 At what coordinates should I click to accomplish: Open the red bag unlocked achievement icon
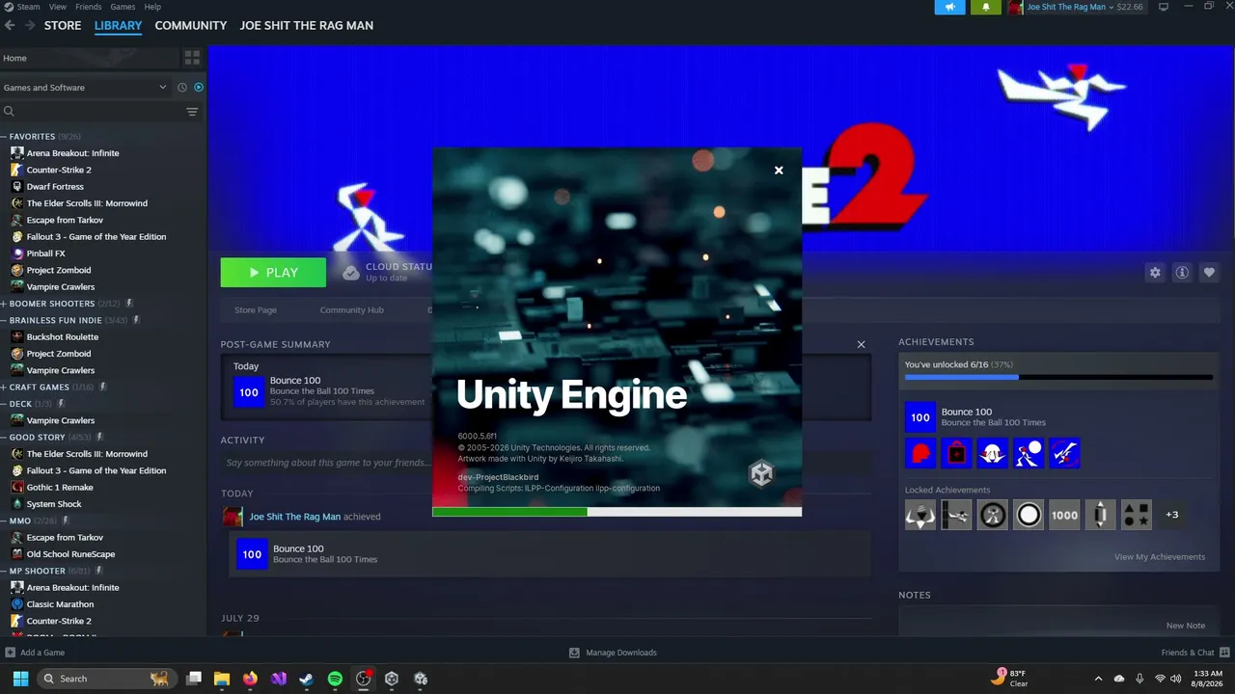pyautogui.click(x=956, y=453)
